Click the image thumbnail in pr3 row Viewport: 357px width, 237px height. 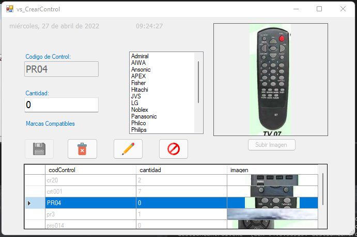pyautogui.click(x=272, y=214)
